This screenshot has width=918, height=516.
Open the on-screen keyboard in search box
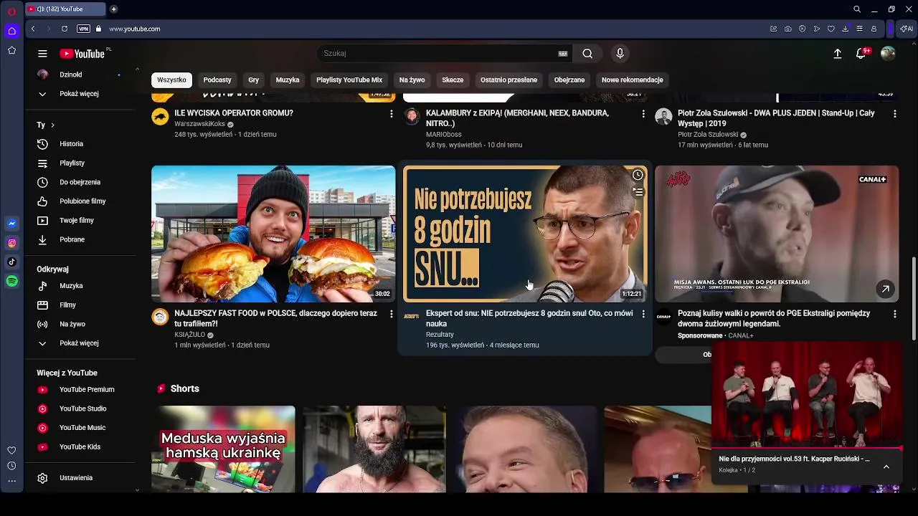click(x=563, y=54)
